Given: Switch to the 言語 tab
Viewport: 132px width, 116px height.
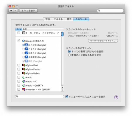Looking at the screenshot, I should pos(48,19).
